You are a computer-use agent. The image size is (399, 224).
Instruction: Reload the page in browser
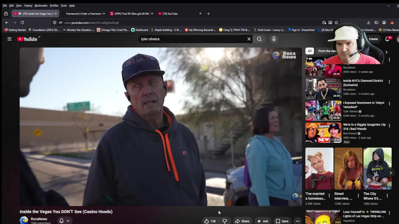(x=22, y=22)
